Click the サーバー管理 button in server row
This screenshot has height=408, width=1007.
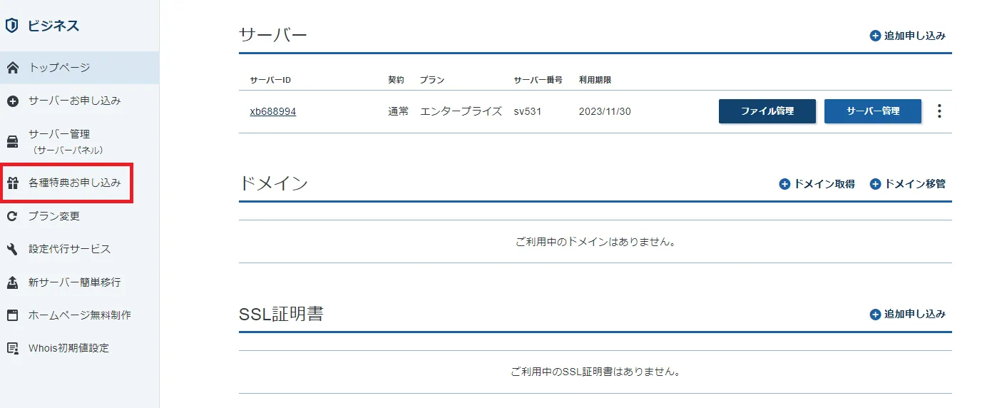873,111
